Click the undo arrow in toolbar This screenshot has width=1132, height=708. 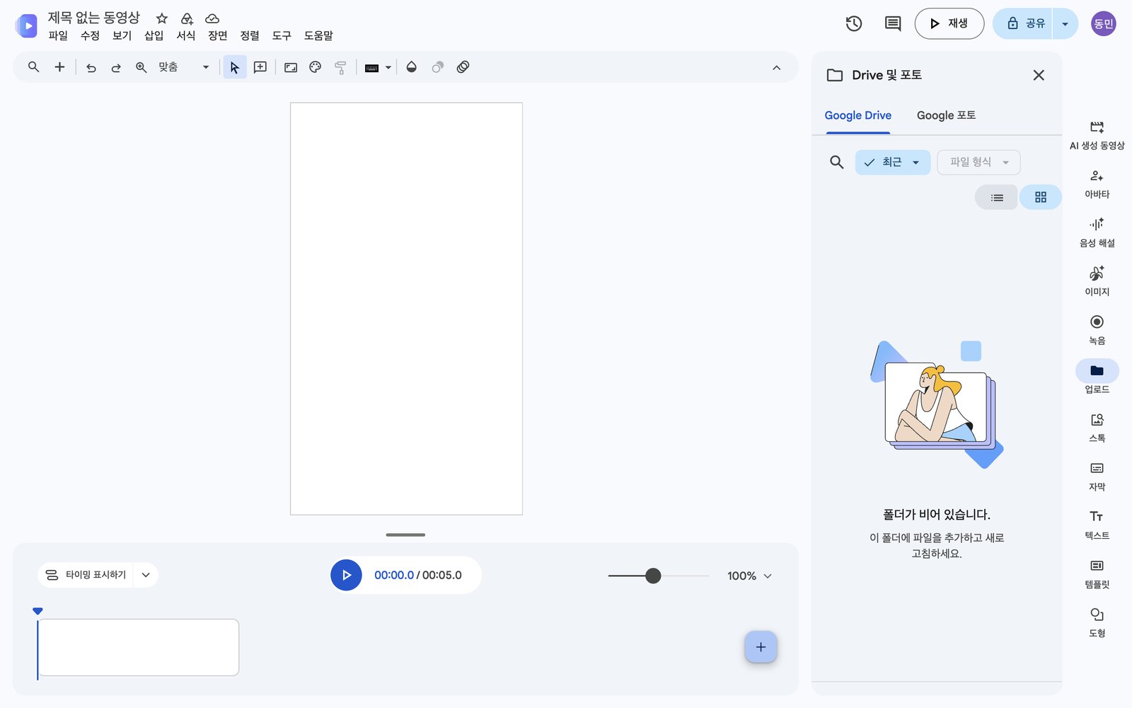coord(91,67)
